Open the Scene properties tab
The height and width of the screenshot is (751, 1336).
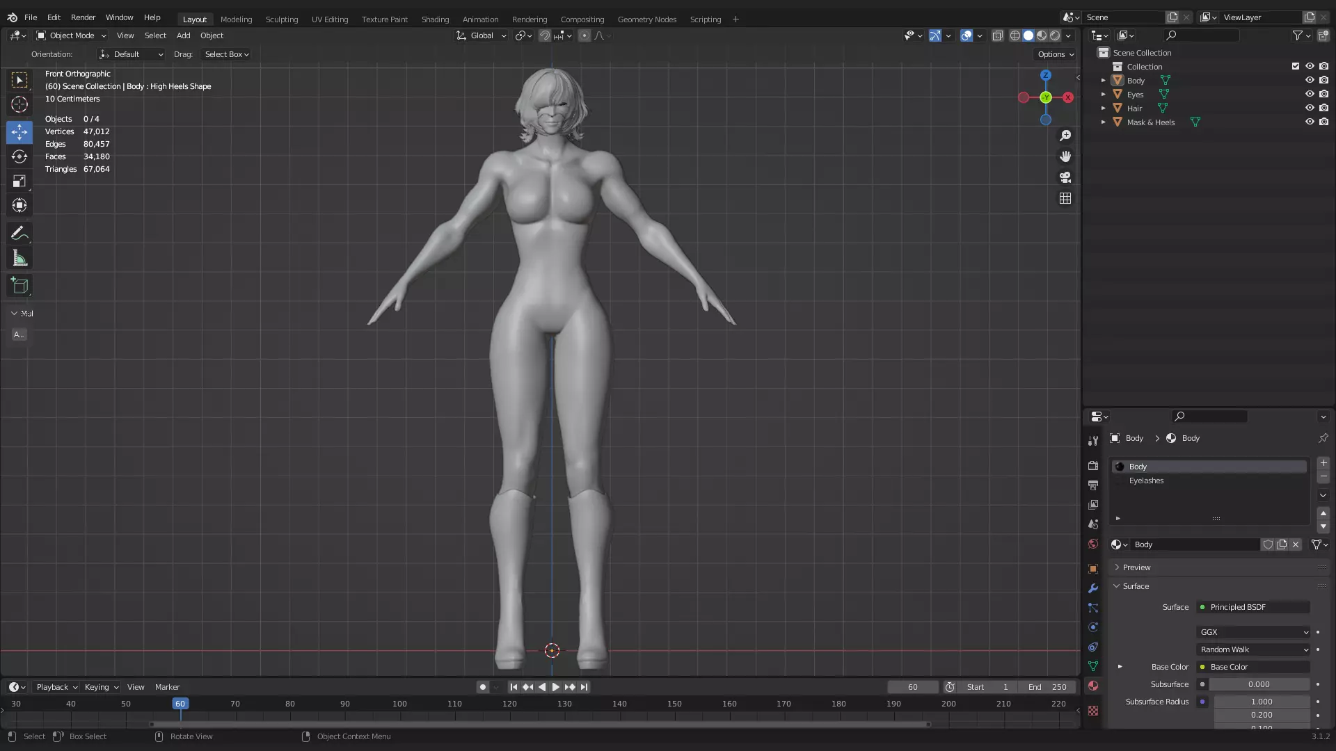click(1093, 524)
